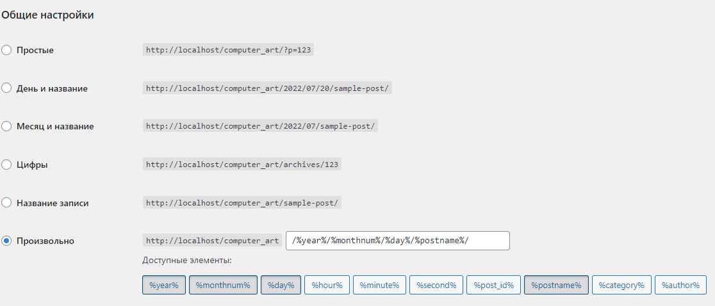Click the 2022/07/20/sample-post example URL
715x306 pixels.
(267, 88)
